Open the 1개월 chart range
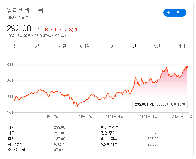The height and width of the screenshot is (159, 196). pos(61,46)
